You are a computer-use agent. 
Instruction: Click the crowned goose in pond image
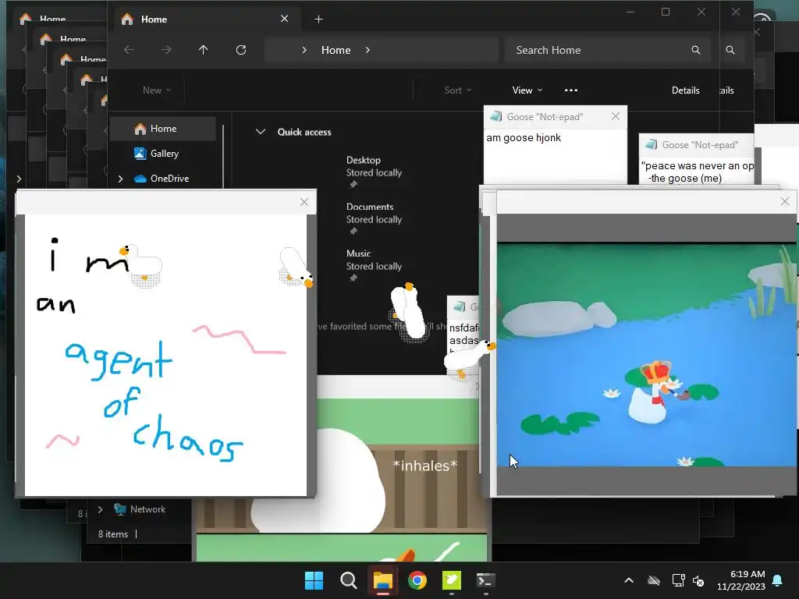tap(655, 392)
